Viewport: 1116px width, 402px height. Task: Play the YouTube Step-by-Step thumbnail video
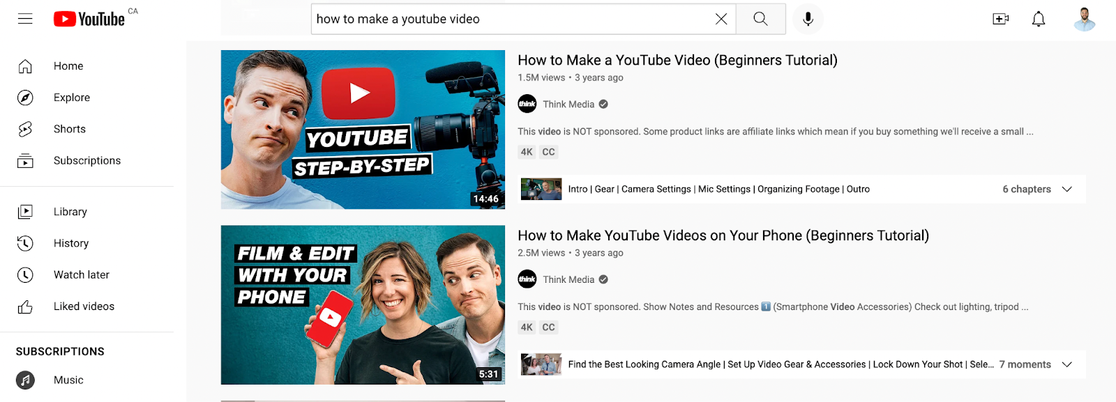pyautogui.click(x=363, y=130)
